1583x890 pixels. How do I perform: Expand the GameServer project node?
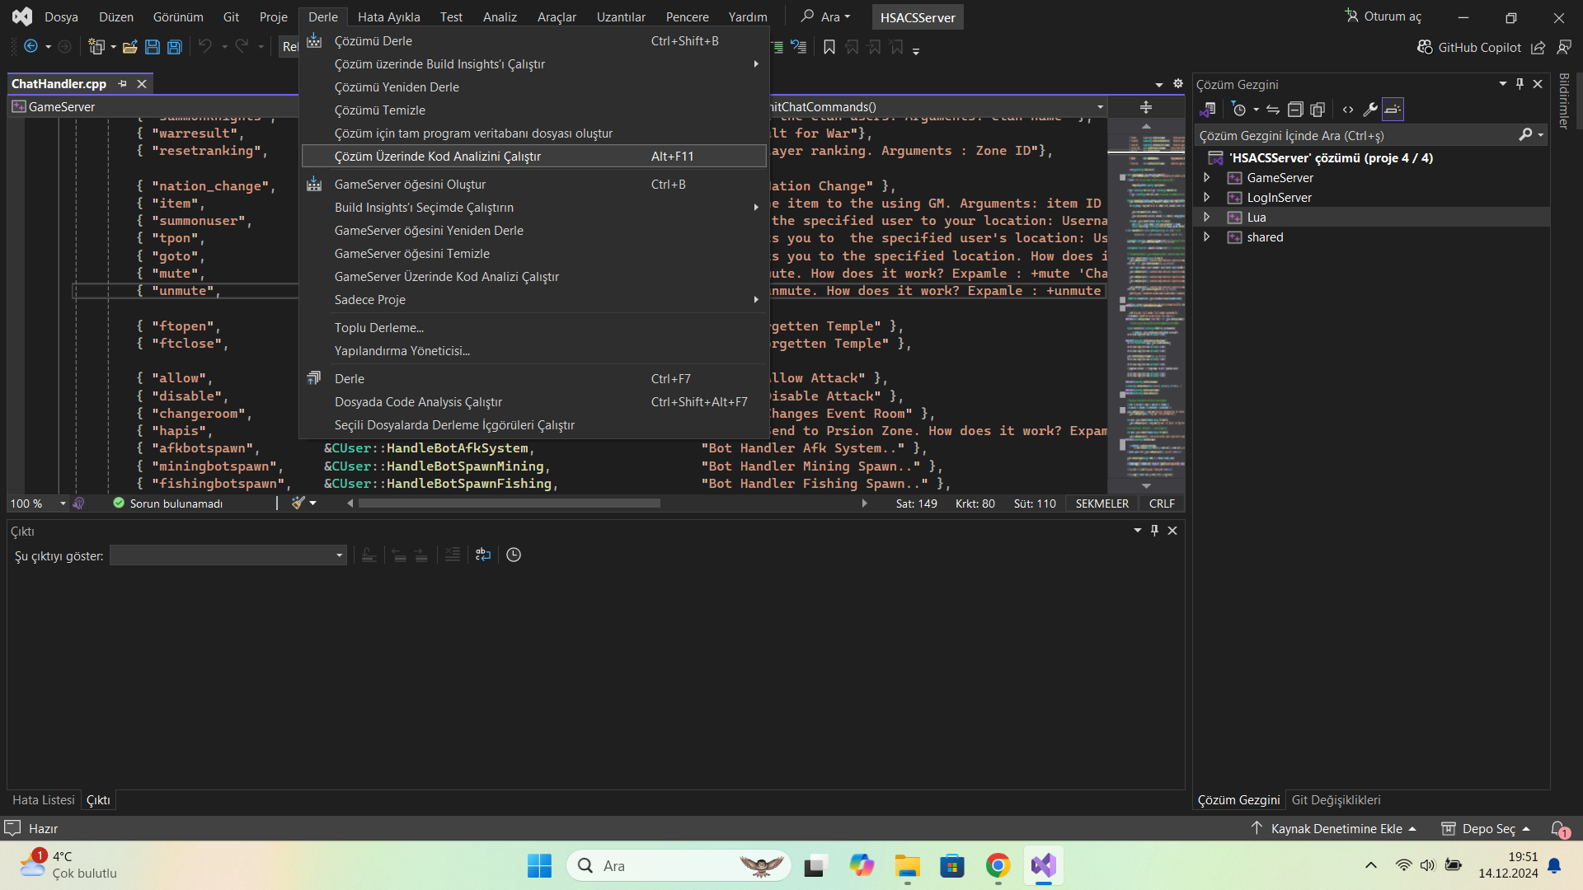1207,177
